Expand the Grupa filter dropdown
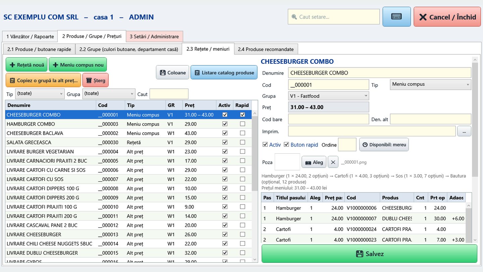 (x=109, y=94)
